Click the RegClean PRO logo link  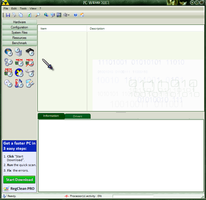click(x=19, y=189)
